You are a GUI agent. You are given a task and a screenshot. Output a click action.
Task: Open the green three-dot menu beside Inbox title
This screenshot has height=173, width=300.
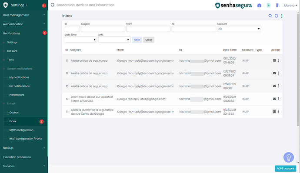(x=282, y=16)
